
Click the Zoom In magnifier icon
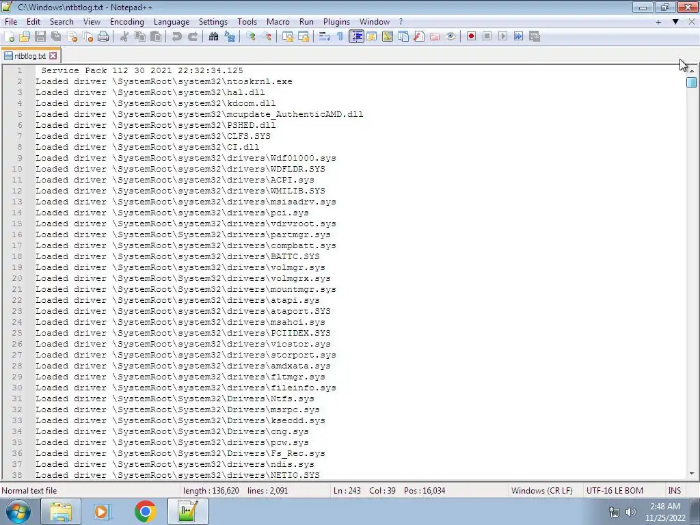coord(250,37)
